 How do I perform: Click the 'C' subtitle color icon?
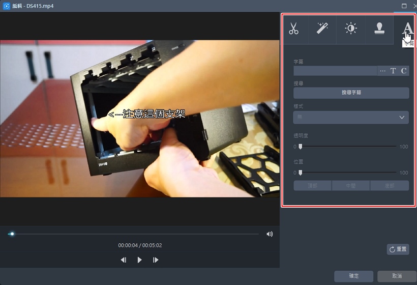coord(404,71)
